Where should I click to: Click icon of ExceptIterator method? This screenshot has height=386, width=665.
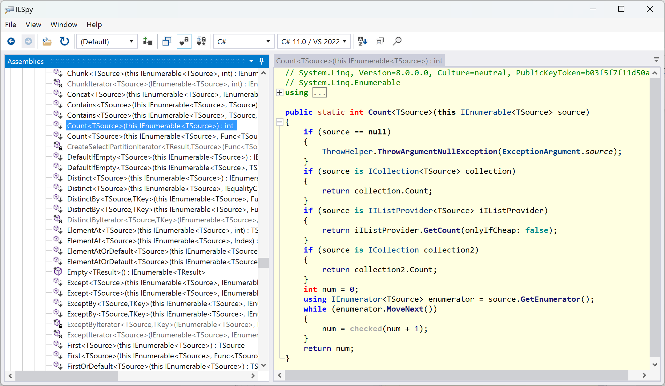click(58, 334)
